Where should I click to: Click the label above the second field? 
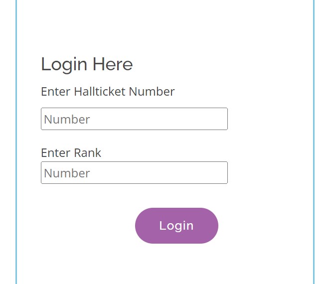point(71,152)
